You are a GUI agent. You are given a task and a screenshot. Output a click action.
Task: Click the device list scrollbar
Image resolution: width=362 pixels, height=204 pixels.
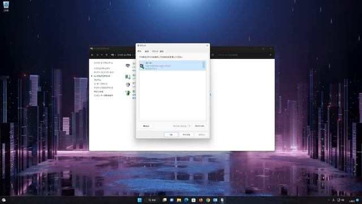204,65
